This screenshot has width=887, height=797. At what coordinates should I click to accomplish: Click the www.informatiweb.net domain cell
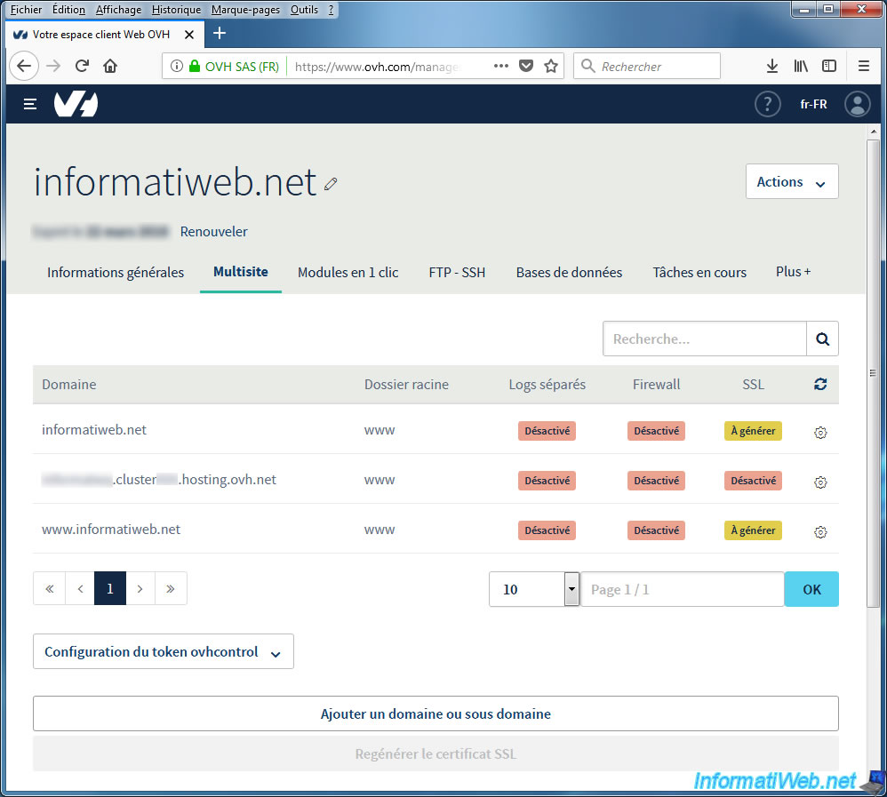coord(111,530)
